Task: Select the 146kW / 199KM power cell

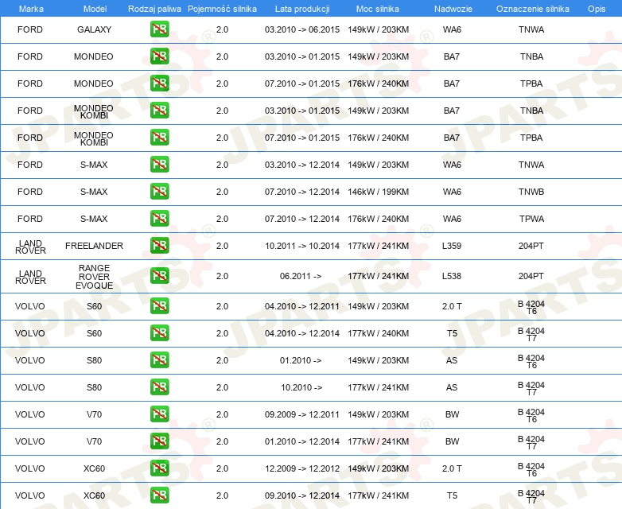Action: click(378, 192)
